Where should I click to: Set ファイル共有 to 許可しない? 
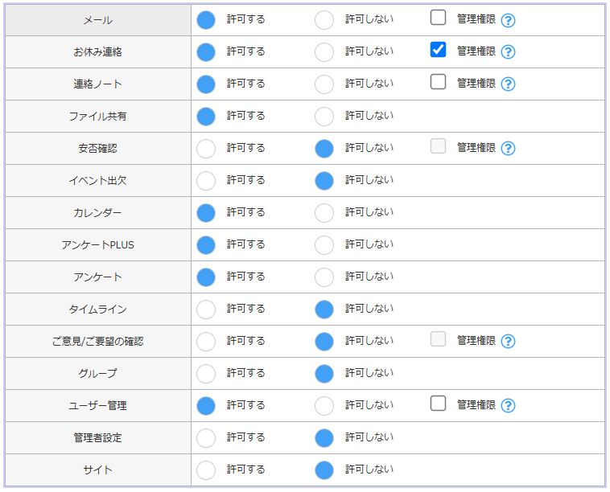pyautogui.click(x=324, y=117)
